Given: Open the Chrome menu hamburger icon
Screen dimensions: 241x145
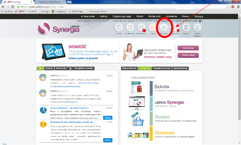Looking at the screenshot, I should tap(238, 7).
